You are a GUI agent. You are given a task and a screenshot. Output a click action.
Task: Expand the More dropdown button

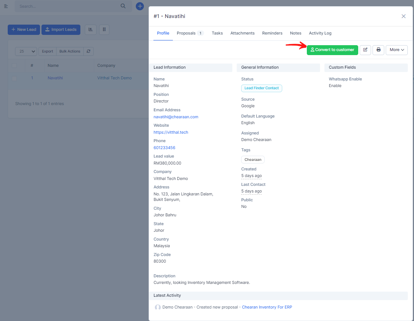(x=396, y=50)
